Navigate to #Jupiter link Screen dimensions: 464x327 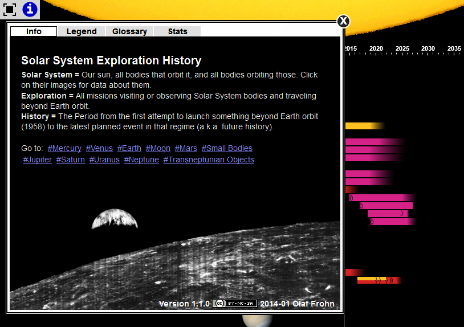pyautogui.click(x=38, y=160)
